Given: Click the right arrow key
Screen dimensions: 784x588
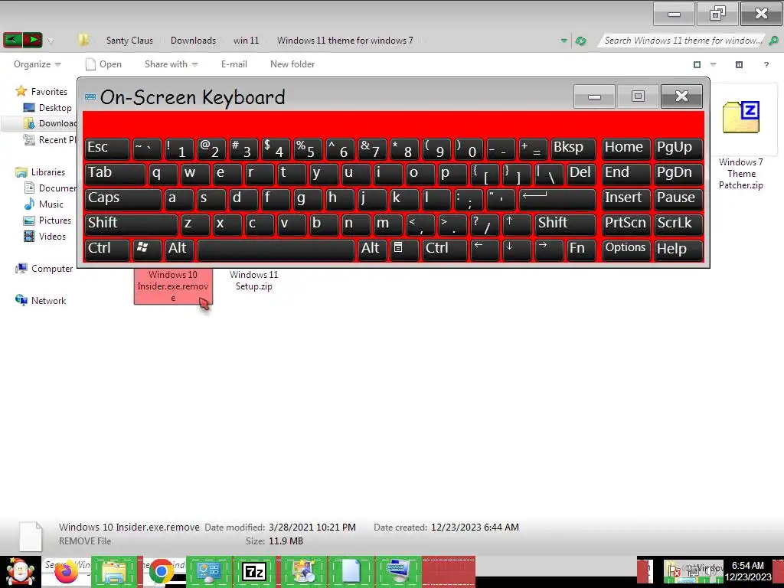Looking at the screenshot, I should click(x=549, y=250).
